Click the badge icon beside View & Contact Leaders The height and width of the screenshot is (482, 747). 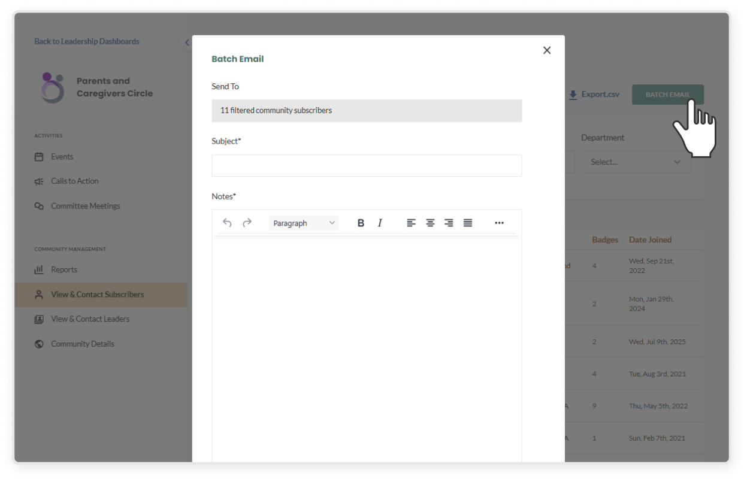39,319
